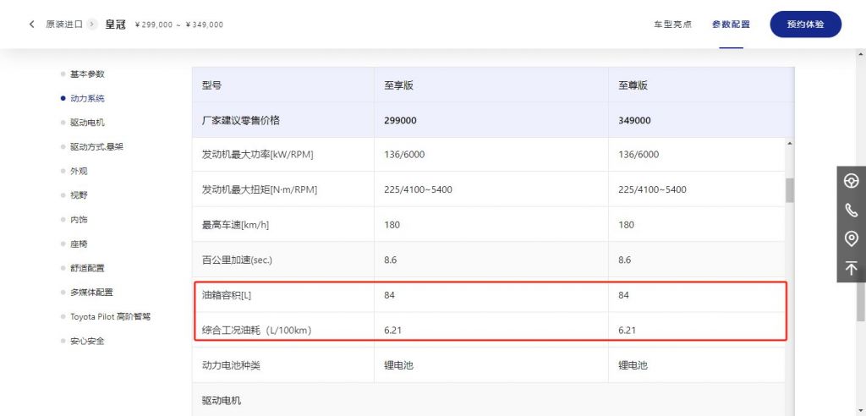Click the table scrollbar up arrow
866x416 pixels.
coord(789,144)
